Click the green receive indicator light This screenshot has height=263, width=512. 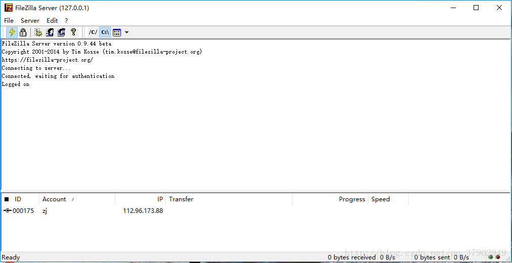491,257
